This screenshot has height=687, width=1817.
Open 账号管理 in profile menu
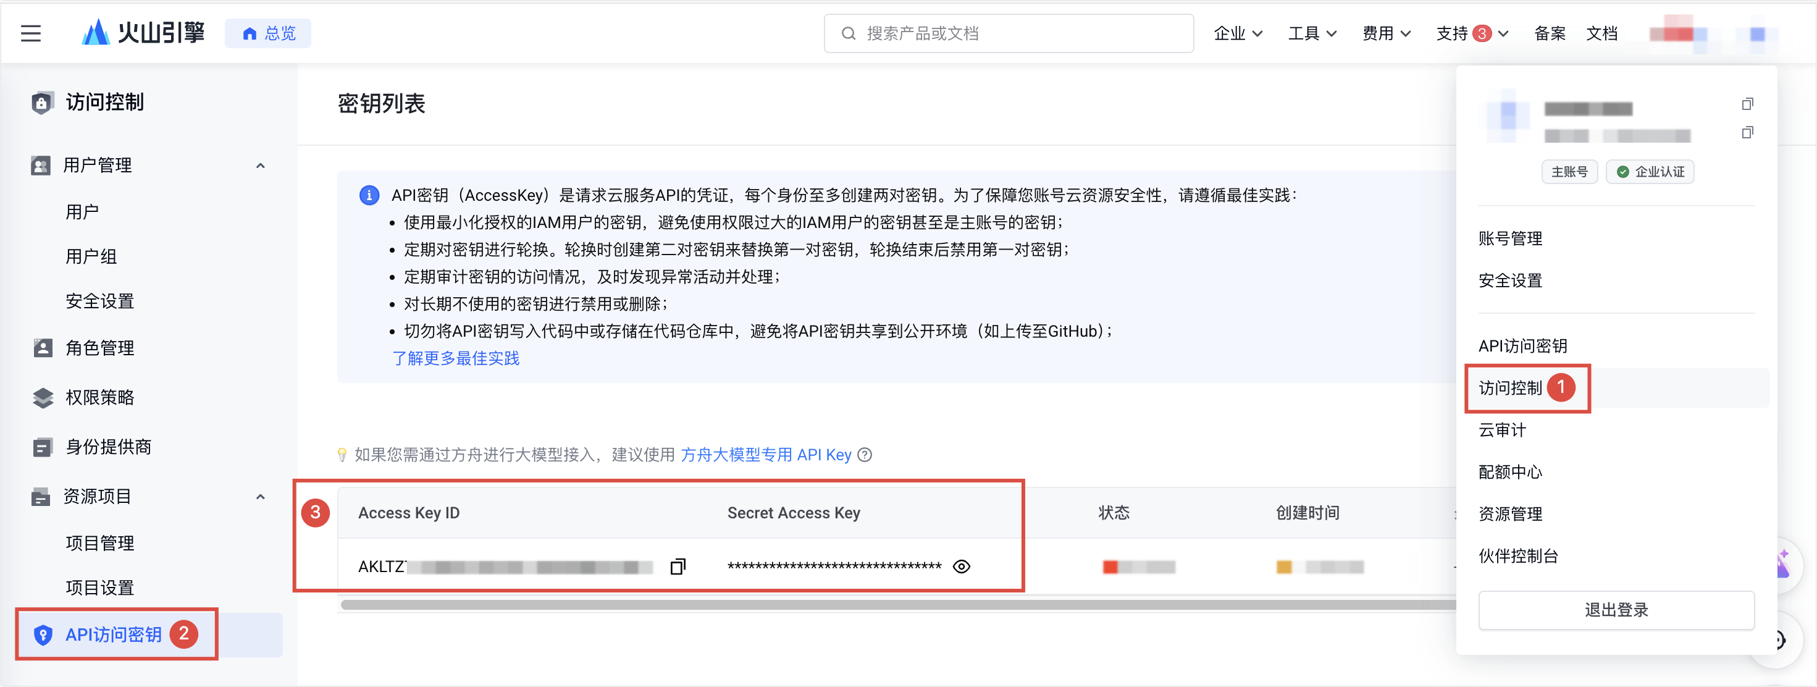1510,238
